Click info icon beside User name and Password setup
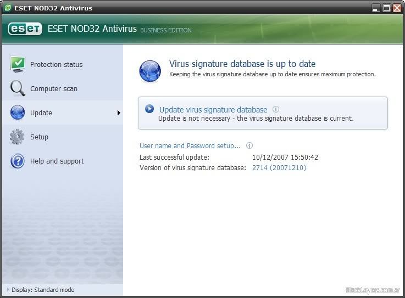Screen dimensions: 405x298 click(249, 145)
